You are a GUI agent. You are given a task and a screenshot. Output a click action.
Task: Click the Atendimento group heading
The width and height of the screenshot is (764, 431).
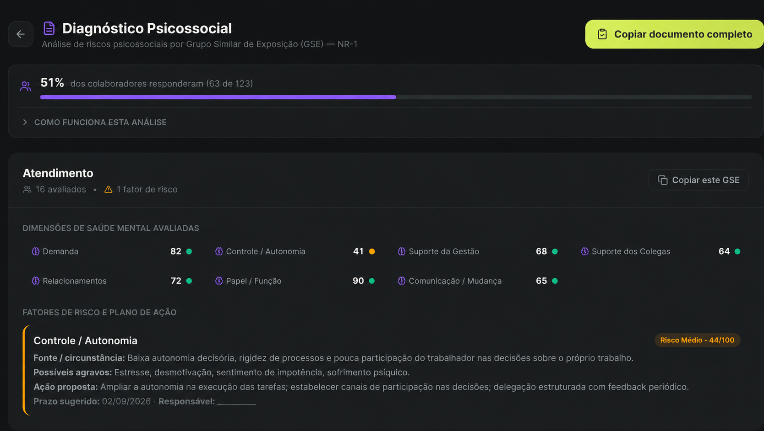coord(58,173)
